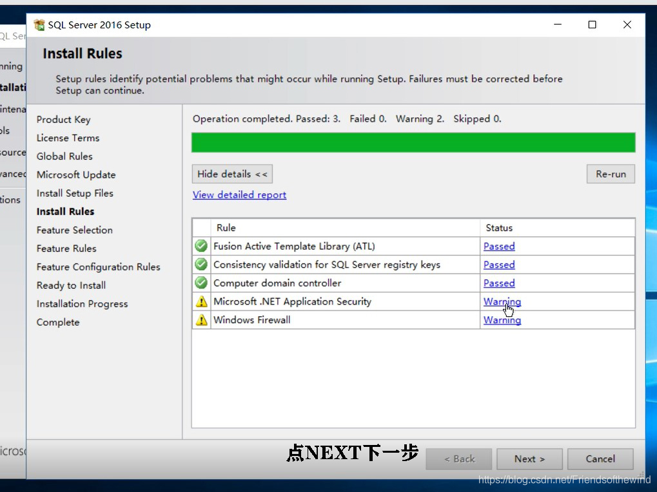Select the Feature Rules step
Screen dimensions: 657x492
pos(66,249)
